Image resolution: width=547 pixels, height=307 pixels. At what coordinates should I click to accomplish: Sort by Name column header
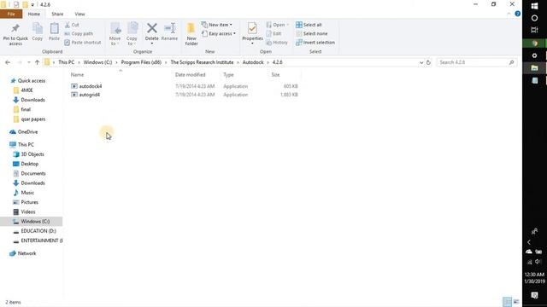(x=77, y=74)
